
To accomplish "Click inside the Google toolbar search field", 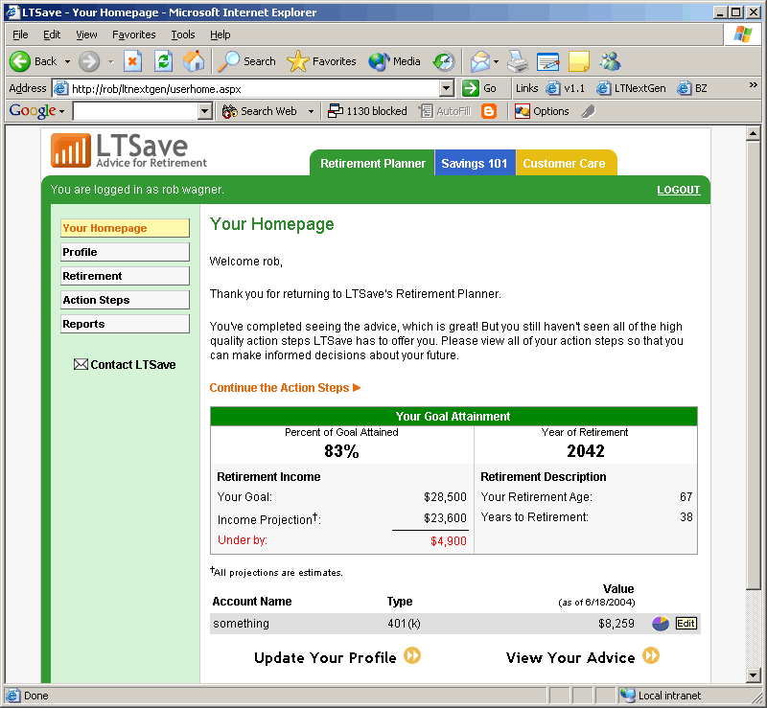I will point(134,111).
